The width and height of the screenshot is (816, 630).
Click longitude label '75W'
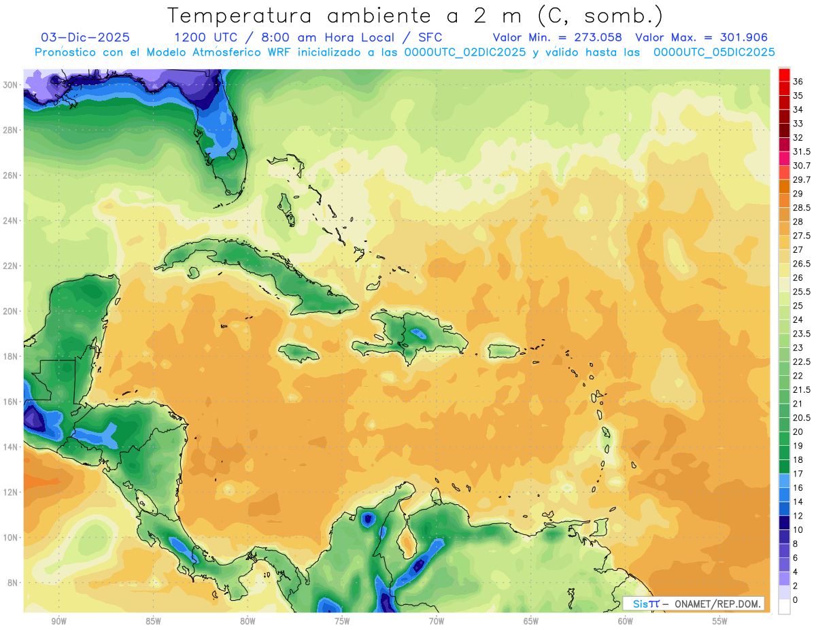pos(342,622)
